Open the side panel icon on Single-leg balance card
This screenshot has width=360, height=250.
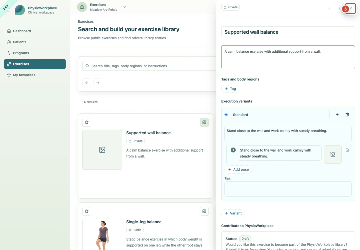(x=204, y=211)
